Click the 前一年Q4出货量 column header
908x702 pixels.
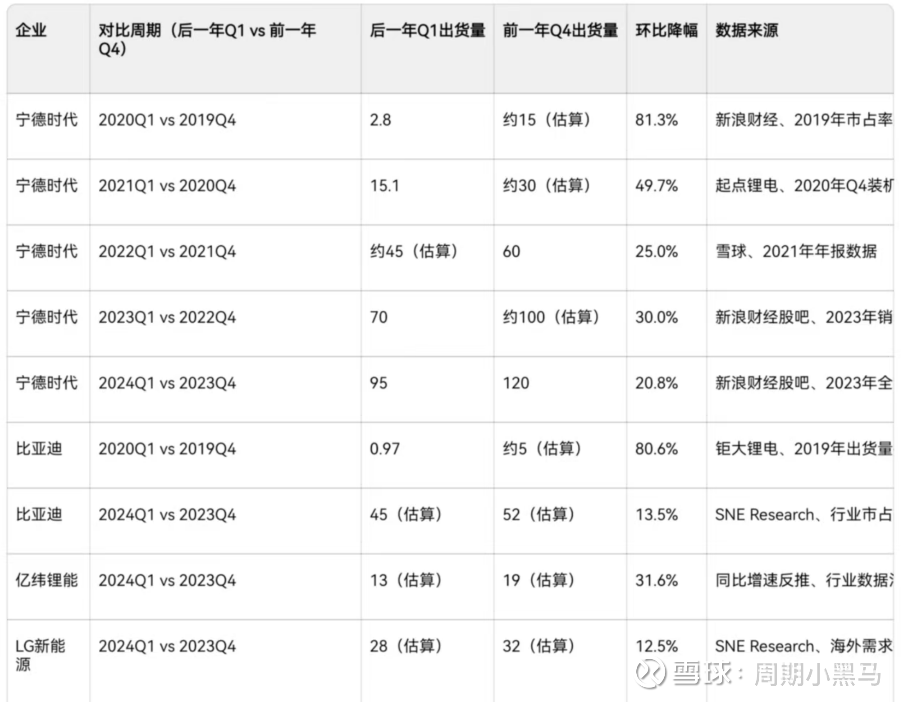click(560, 31)
